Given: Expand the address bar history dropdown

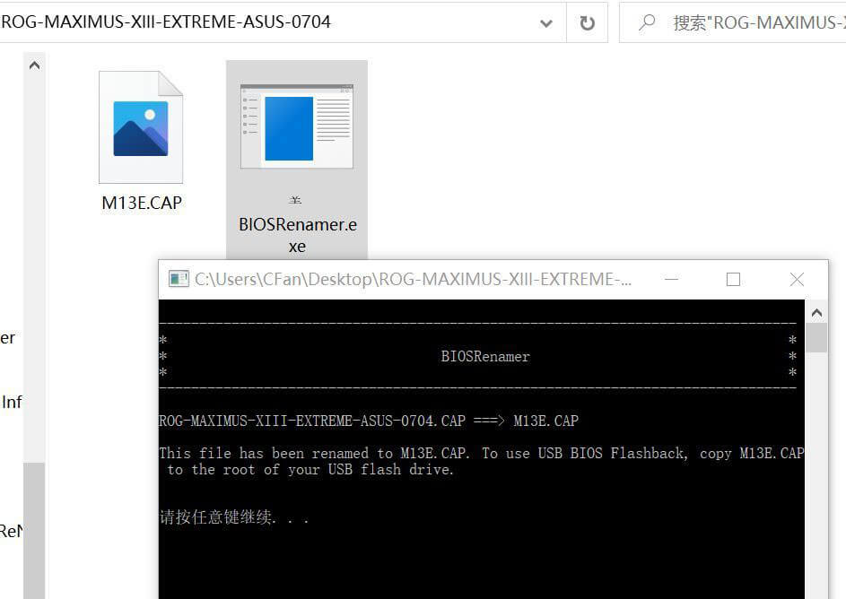Looking at the screenshot, I should coord(546,23).
